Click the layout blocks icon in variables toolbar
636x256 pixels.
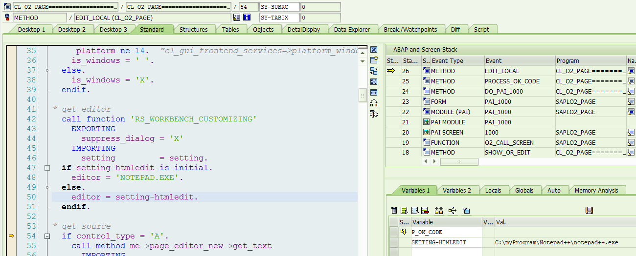(x=438, y=211)
